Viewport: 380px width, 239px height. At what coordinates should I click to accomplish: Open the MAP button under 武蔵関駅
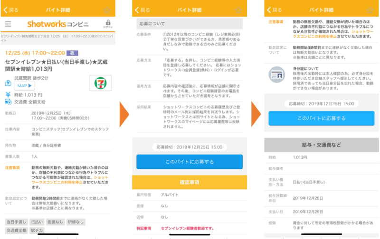click(24, 85)
